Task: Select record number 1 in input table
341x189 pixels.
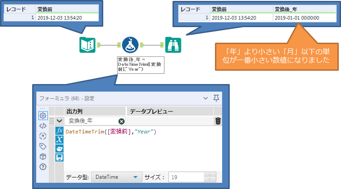Action: point(20,18)
